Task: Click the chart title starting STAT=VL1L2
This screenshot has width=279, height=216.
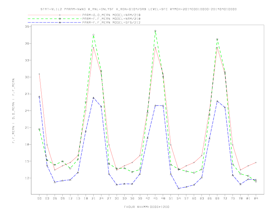Action: click(138, 9)
